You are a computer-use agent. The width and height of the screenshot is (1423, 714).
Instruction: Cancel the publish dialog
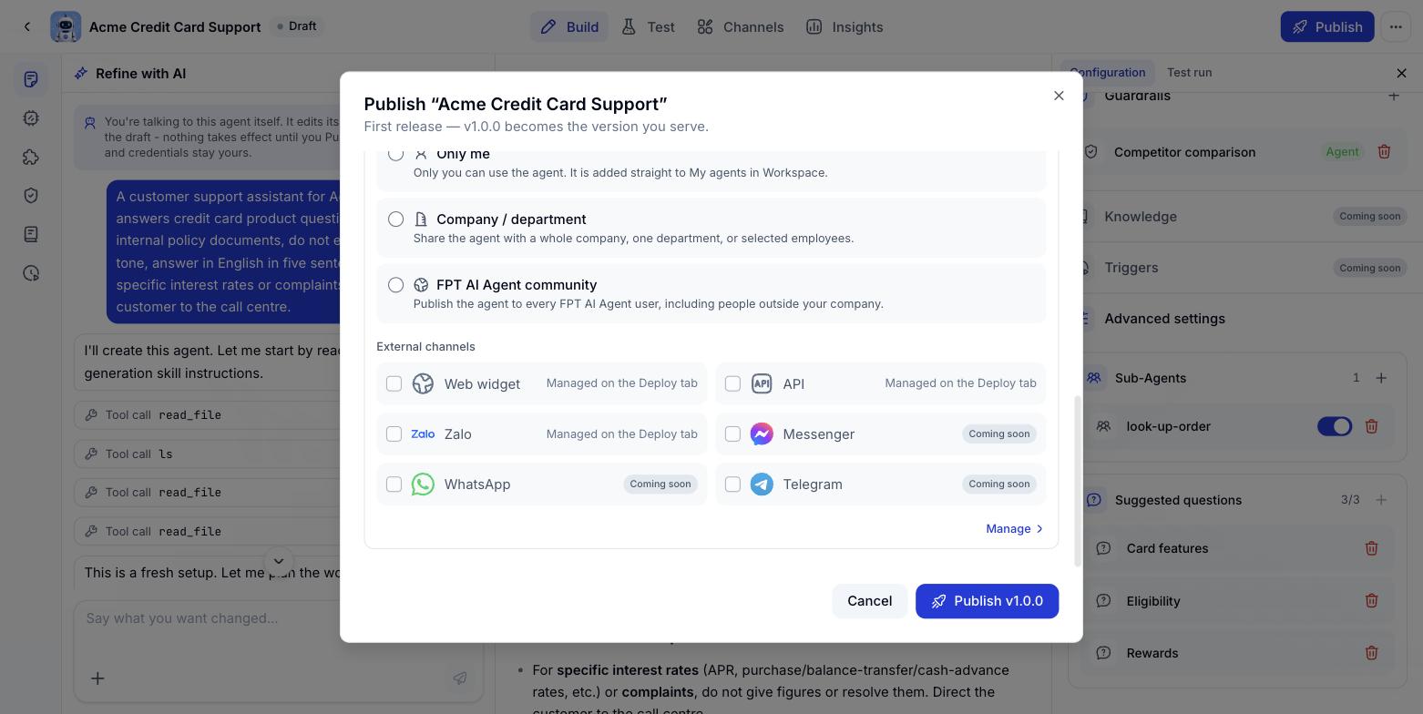point(869,601)
